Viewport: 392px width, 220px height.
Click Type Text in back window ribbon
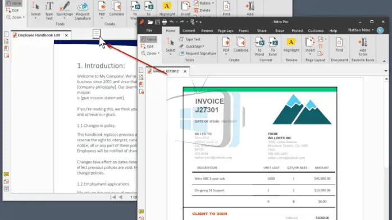(x=49, y=11)
